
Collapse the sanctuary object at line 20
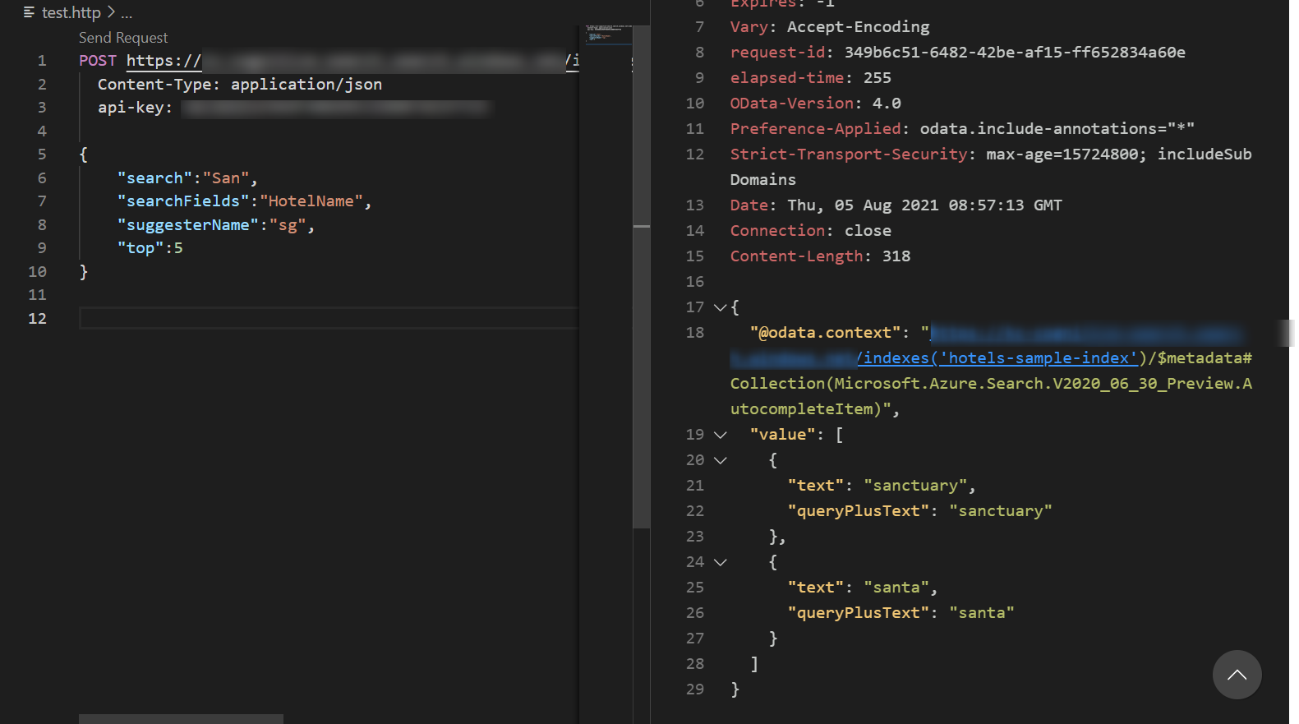tap(720, 460)
